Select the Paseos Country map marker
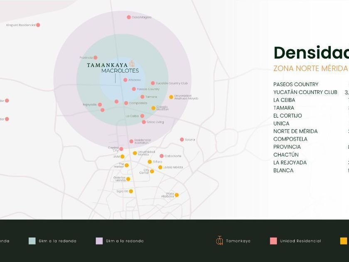The image size is (349, 262). (x=134, y=89)
